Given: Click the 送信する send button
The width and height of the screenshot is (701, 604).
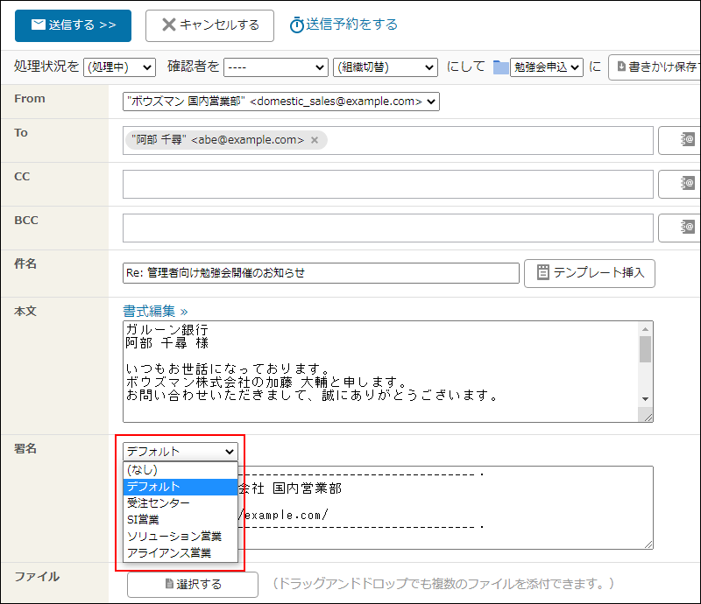Looking at the screenshot, I should 72,25.
